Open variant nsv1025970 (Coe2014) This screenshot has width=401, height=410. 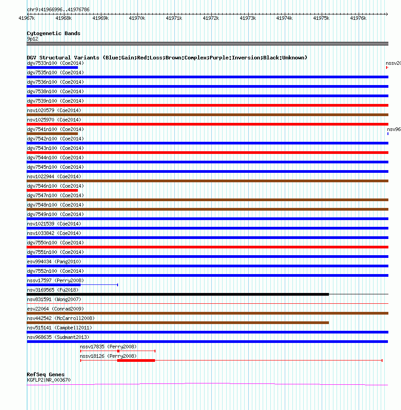click(x=54, y=120)
